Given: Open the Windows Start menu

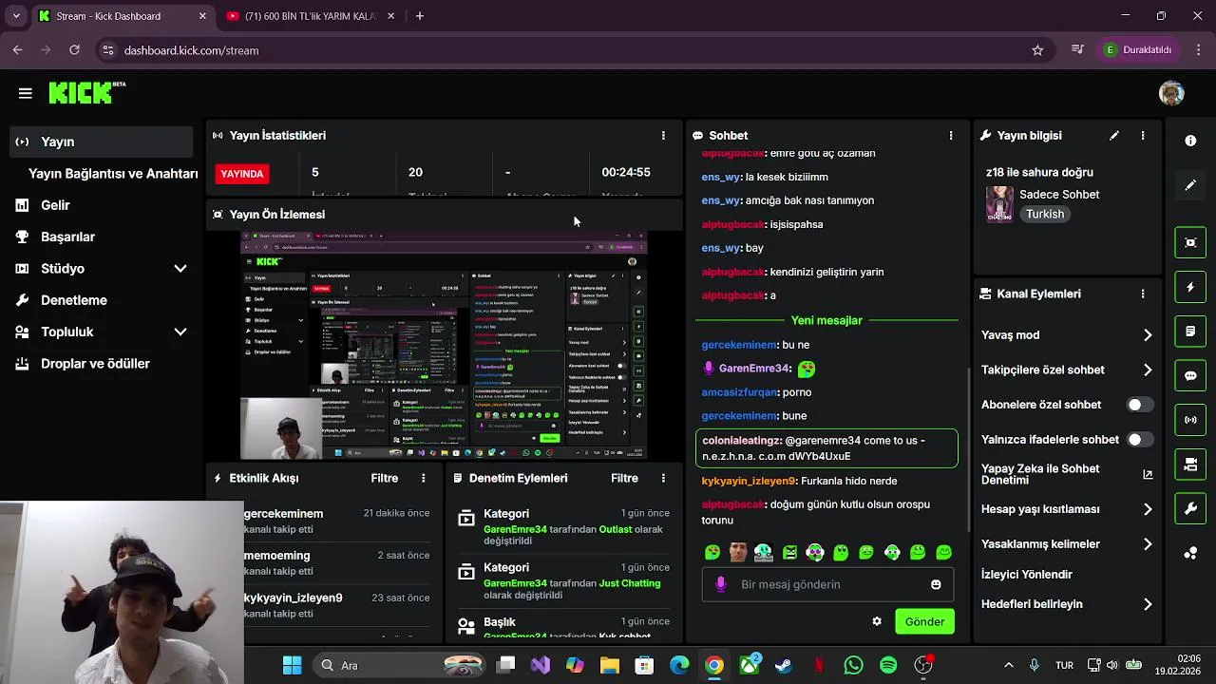Looking at the screenshot, I should [292, 665].
